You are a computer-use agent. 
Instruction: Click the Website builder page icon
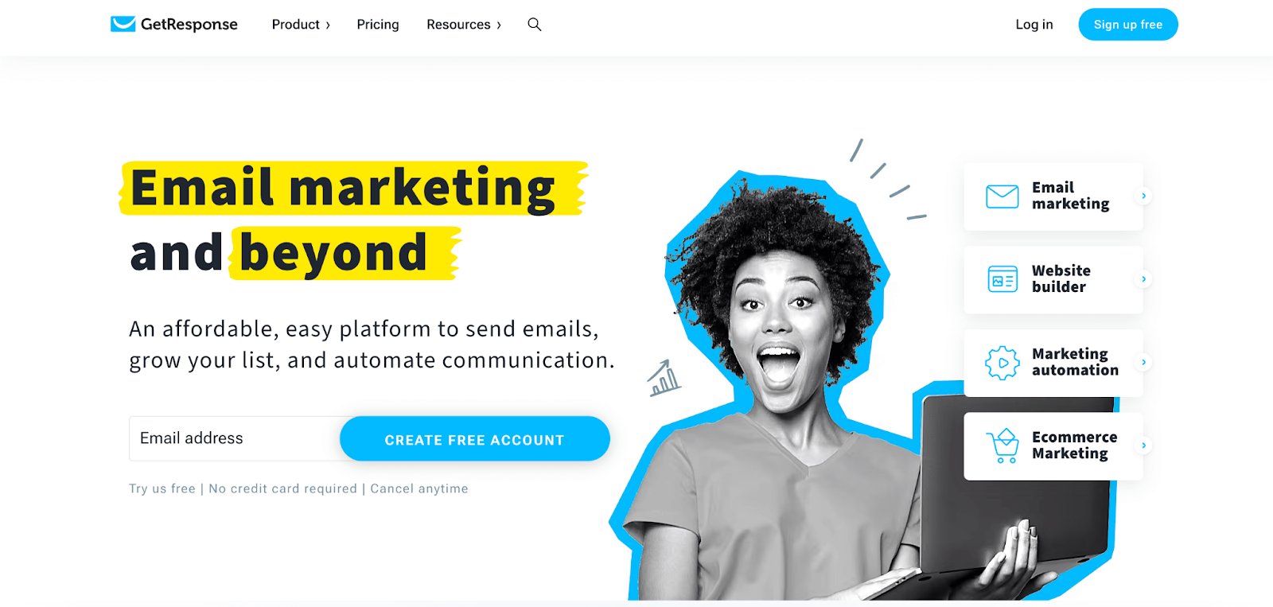[1002, 279]
